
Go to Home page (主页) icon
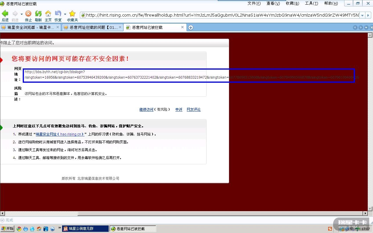click(x=48, y=14)
